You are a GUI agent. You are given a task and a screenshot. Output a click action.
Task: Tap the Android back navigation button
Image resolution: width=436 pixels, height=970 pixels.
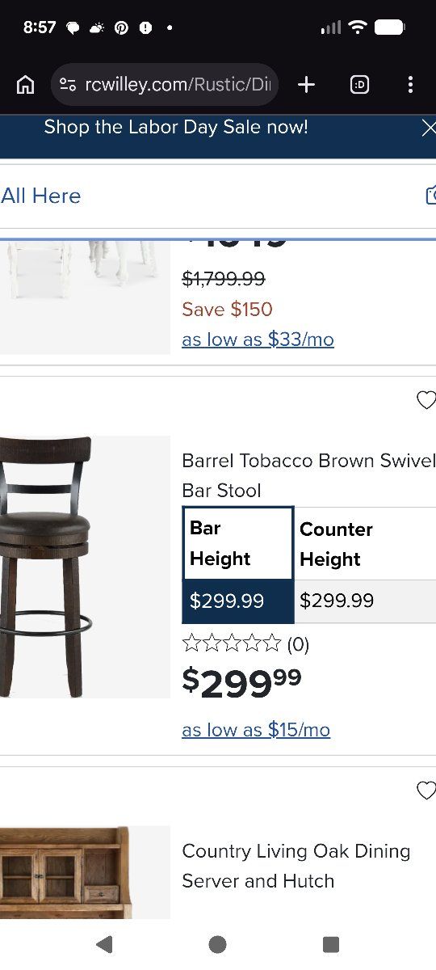[x=103, y=944]
